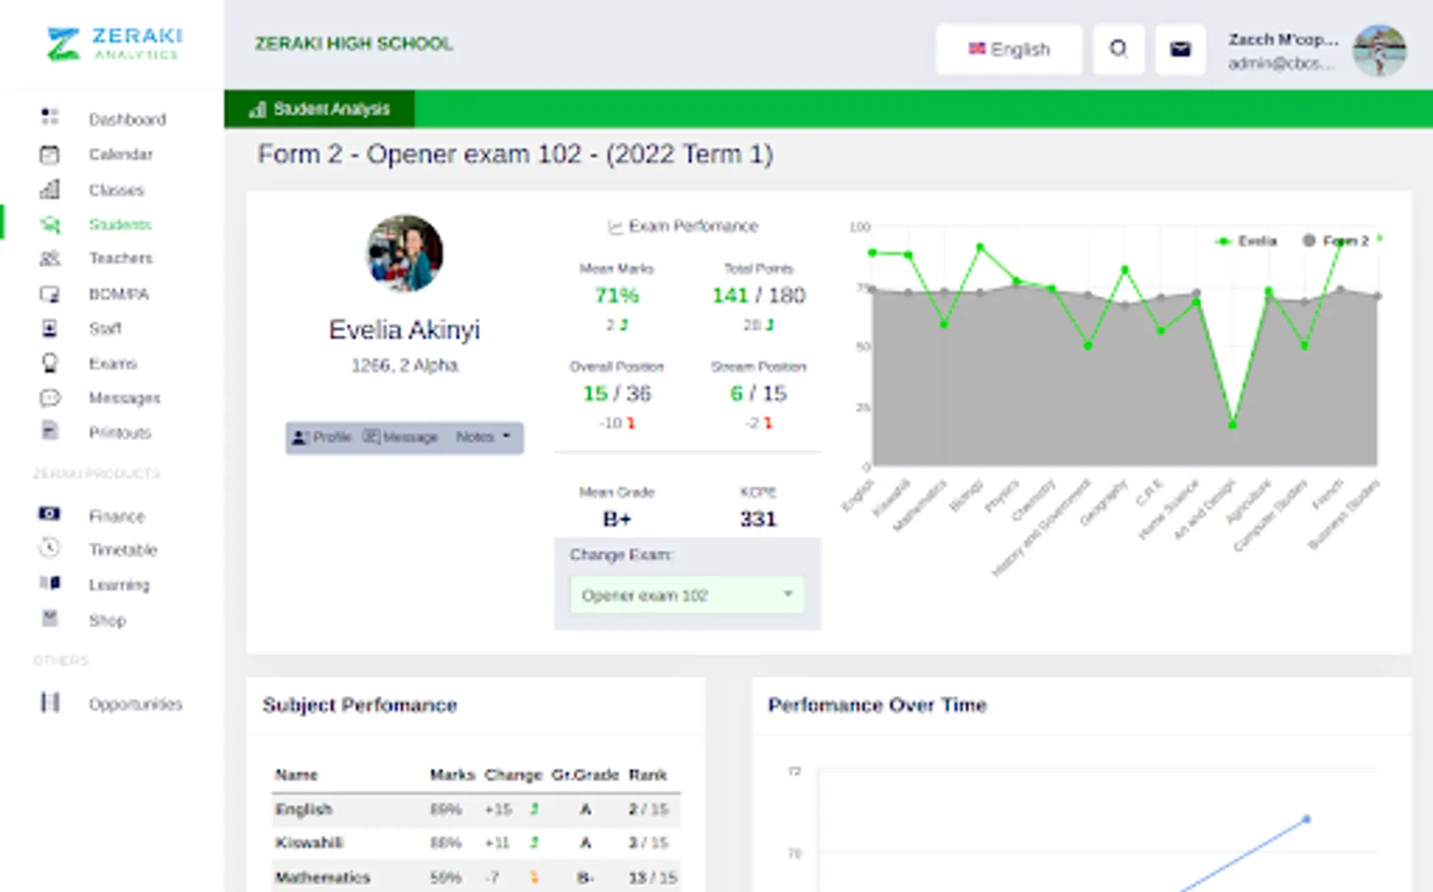Select the Student Analysis tab

click(319, 109)
